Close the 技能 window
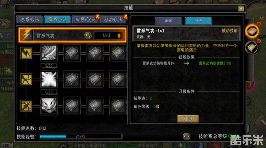This screenshot has height=148, width=266. pyautogui.click(x=241, y=9)
